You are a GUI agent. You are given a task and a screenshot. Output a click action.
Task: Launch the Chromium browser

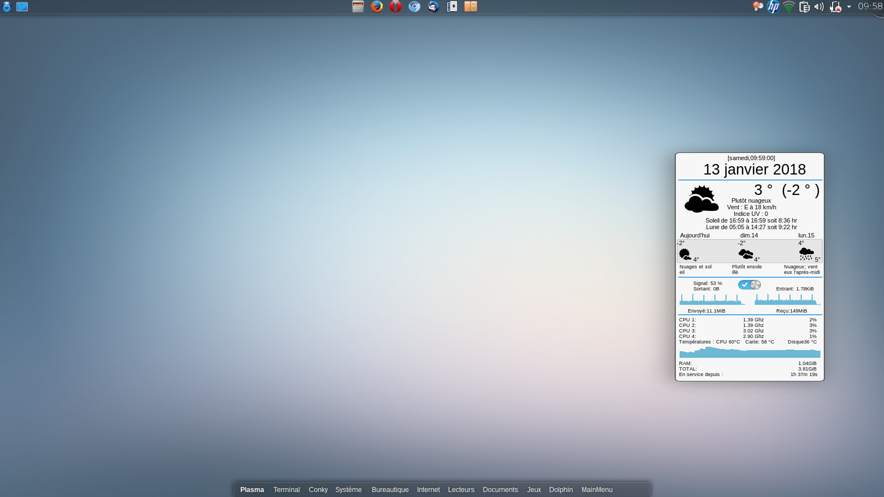point(414,7)
